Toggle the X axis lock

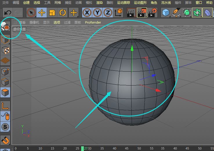[x=87, y=13]
